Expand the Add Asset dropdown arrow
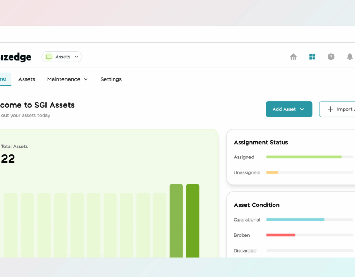Screen dimensions: 355x277 [302, 109]
